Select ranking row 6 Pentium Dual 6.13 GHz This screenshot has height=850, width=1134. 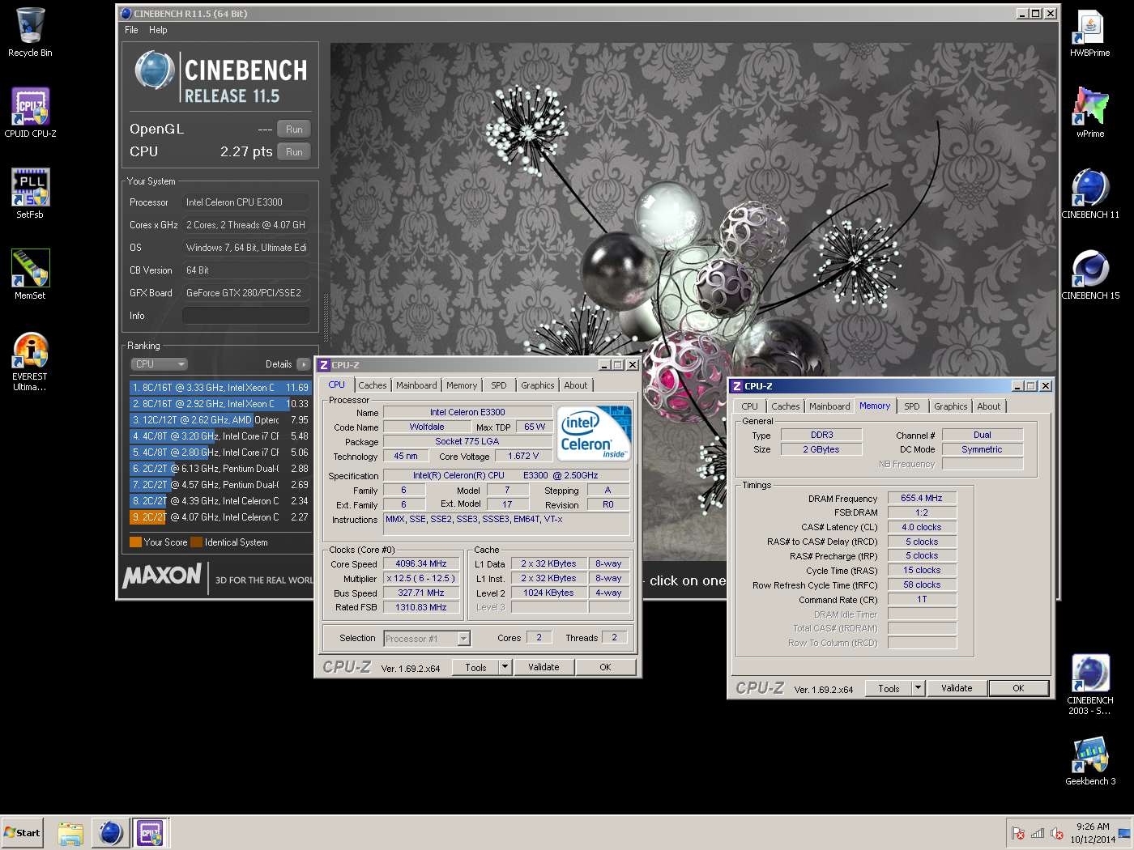click(220, 469)
